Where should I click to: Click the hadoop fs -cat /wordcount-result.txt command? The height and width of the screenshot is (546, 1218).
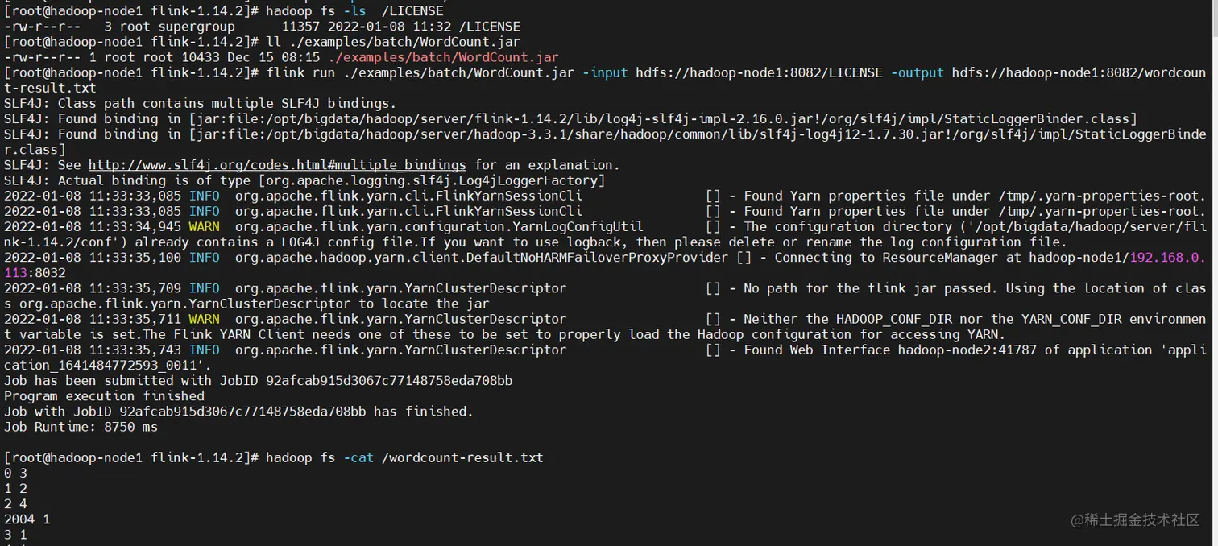404,458
